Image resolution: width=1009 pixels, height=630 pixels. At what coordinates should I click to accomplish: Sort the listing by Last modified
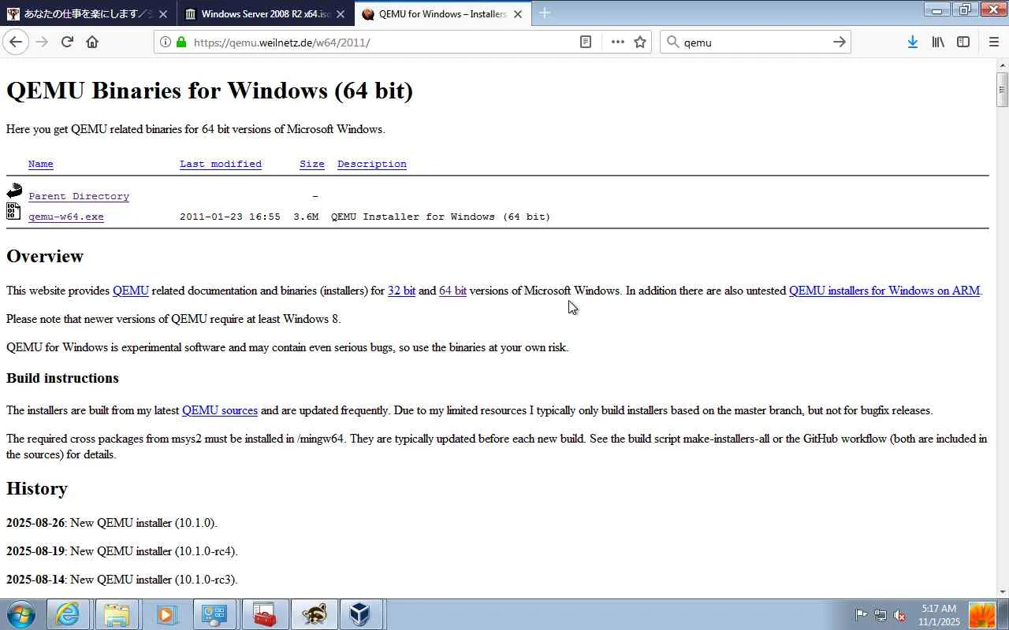(221, 164)
